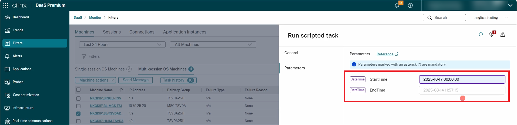
Task: Click the StartTime input field
Action: pyautogui.click(x=462, y=79)
